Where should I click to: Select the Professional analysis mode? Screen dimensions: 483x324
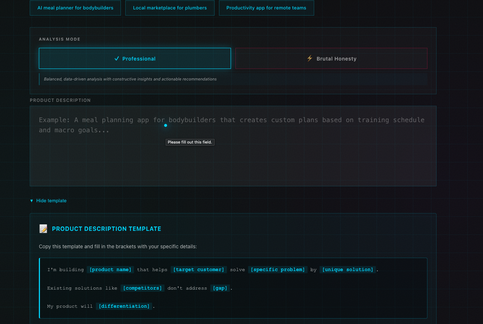tap(135, 58)
